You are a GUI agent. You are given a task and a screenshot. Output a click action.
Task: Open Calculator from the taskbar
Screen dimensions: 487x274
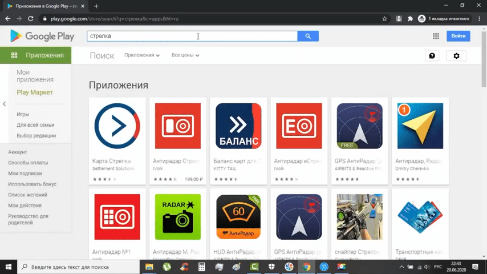tap(201, 267)
